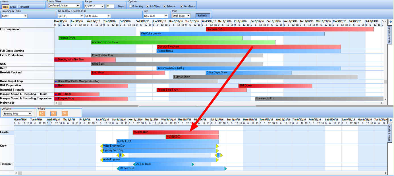Enable the Enter Key checkbox

[x=130, y=6]
